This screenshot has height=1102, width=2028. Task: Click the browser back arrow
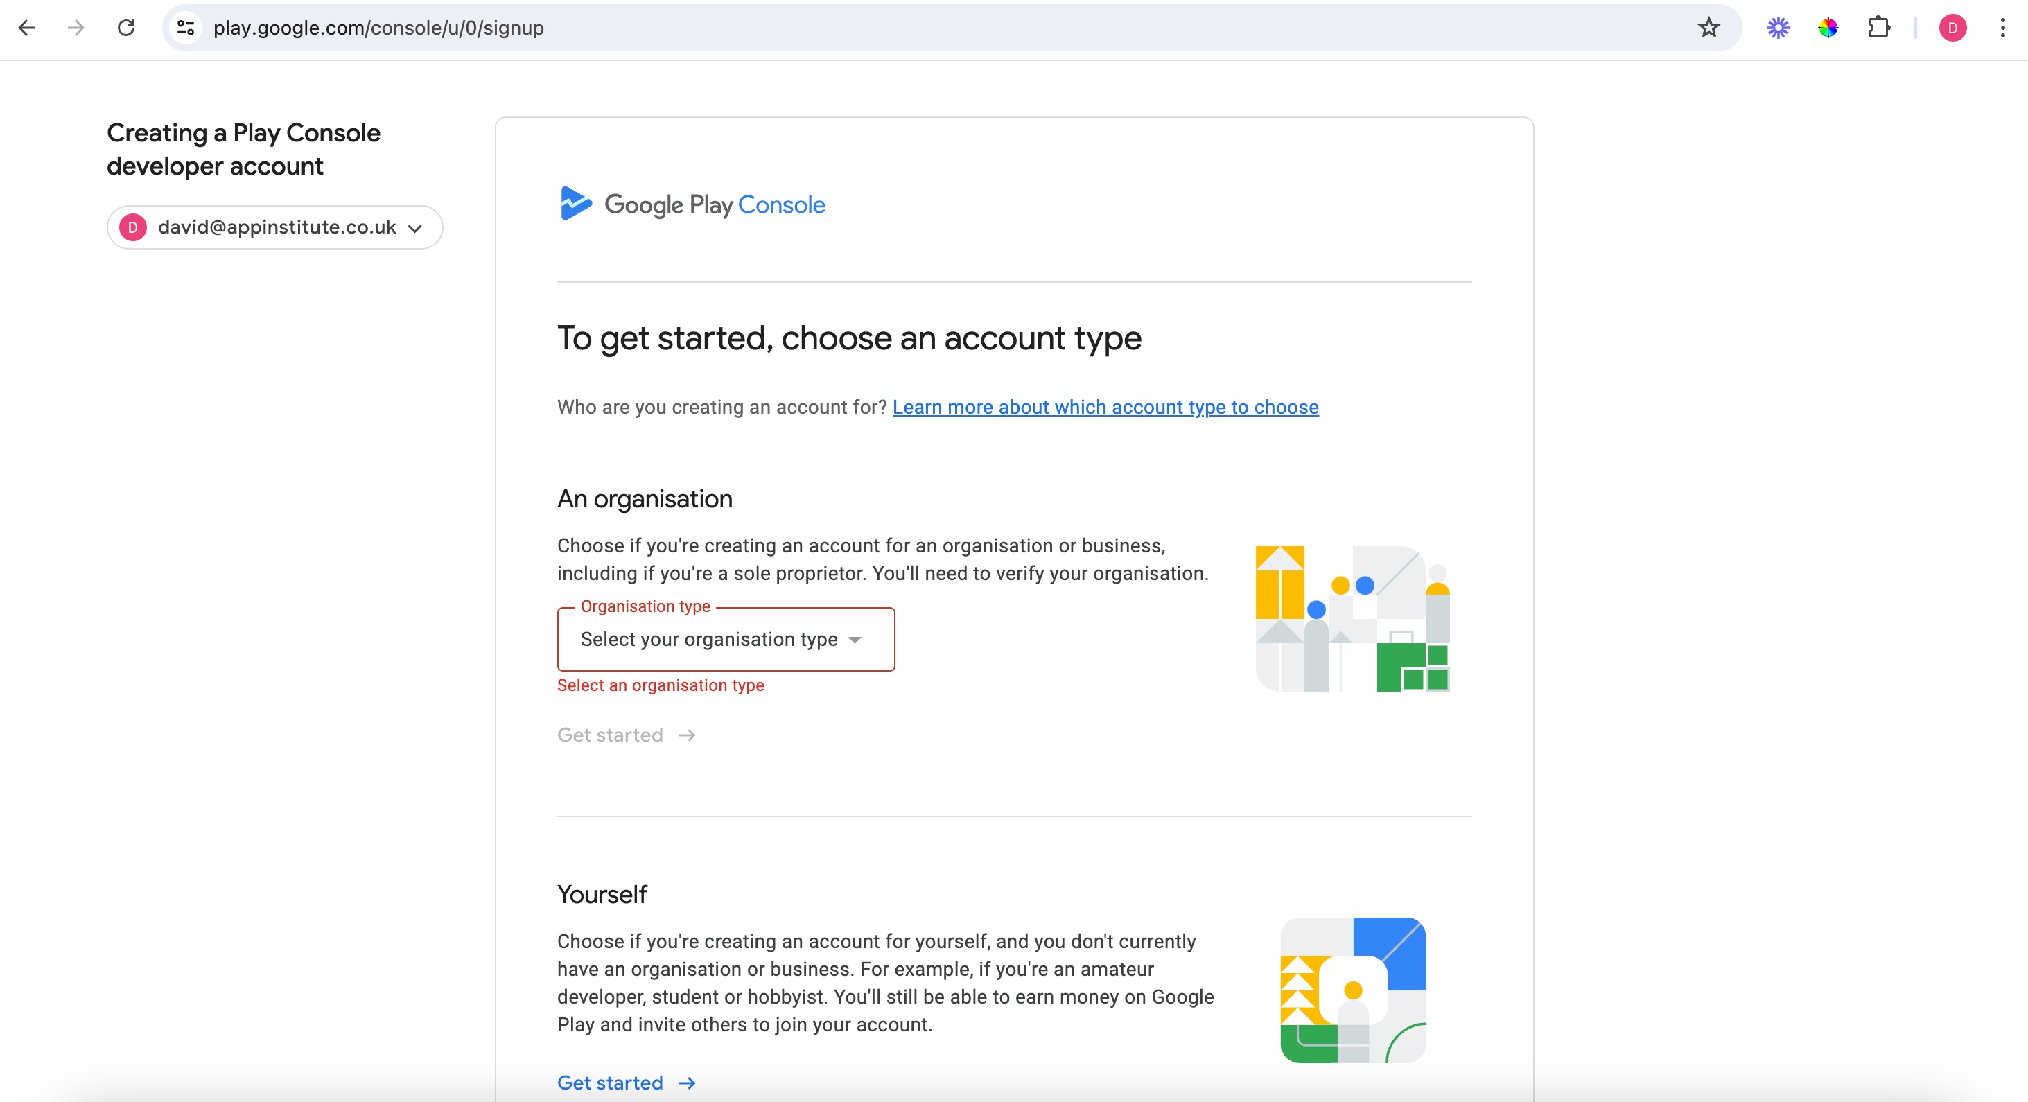click(27, 28)
